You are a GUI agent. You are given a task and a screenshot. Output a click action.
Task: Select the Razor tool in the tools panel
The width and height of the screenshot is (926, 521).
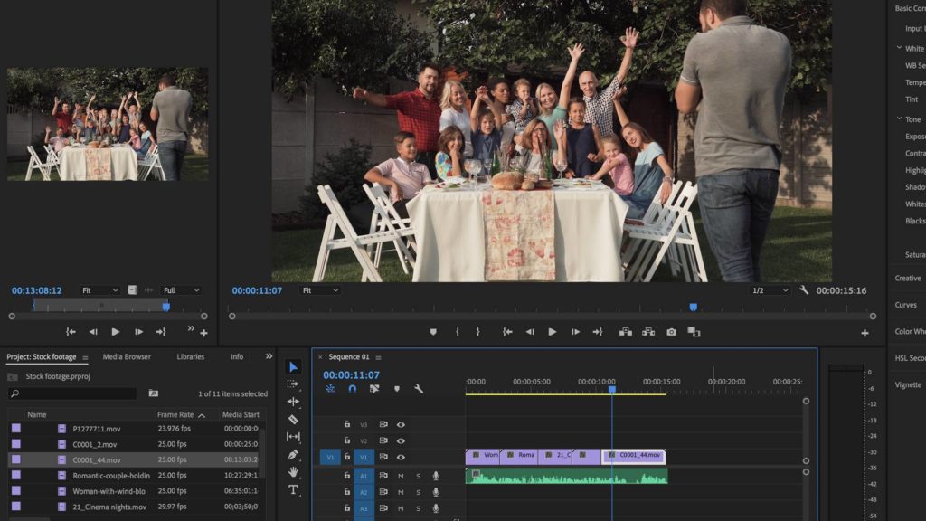[293, 420]
